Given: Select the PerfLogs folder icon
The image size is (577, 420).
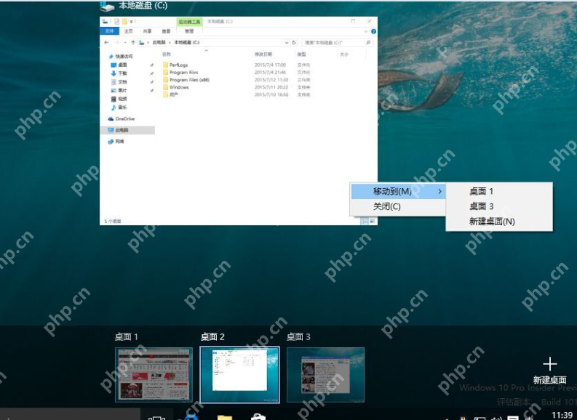Looking at the screenshot, I should [166, 65].
